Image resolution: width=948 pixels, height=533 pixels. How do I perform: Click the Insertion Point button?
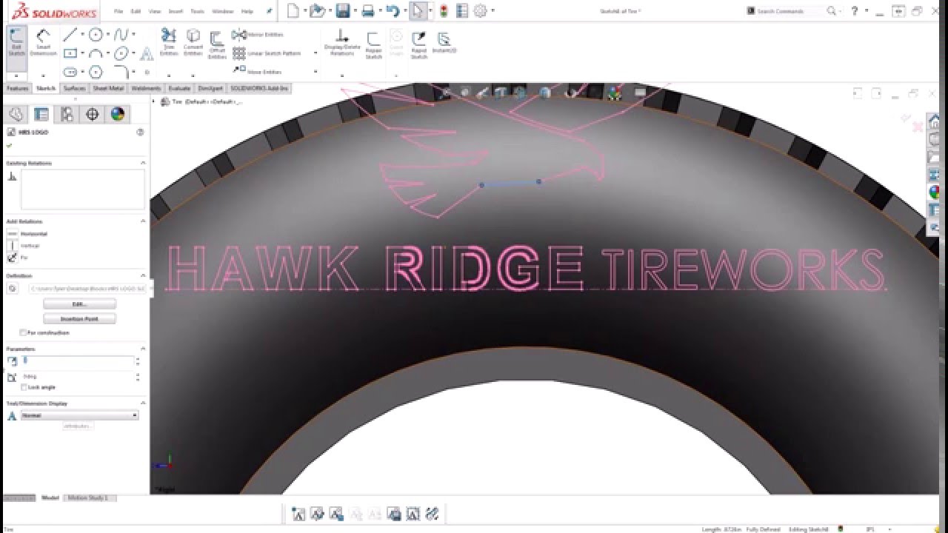coord(79,319)
